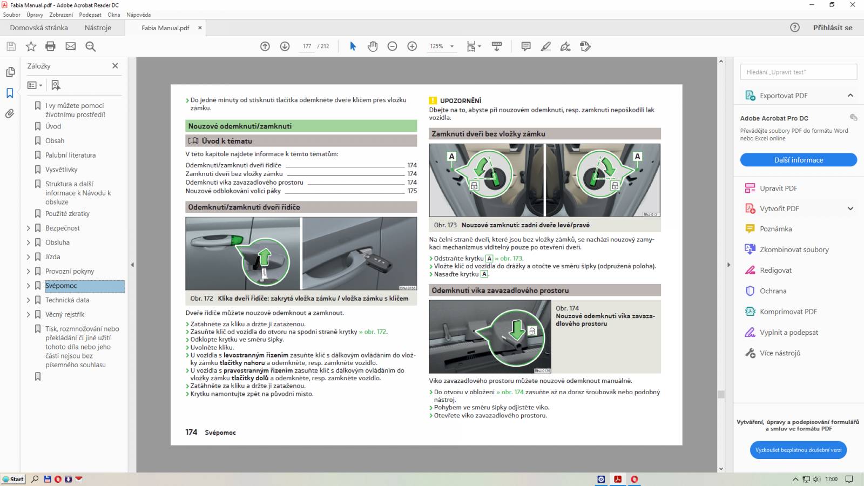Open the fit page options icon
This screenshot has width=864, height=486.
click(474, 46)
